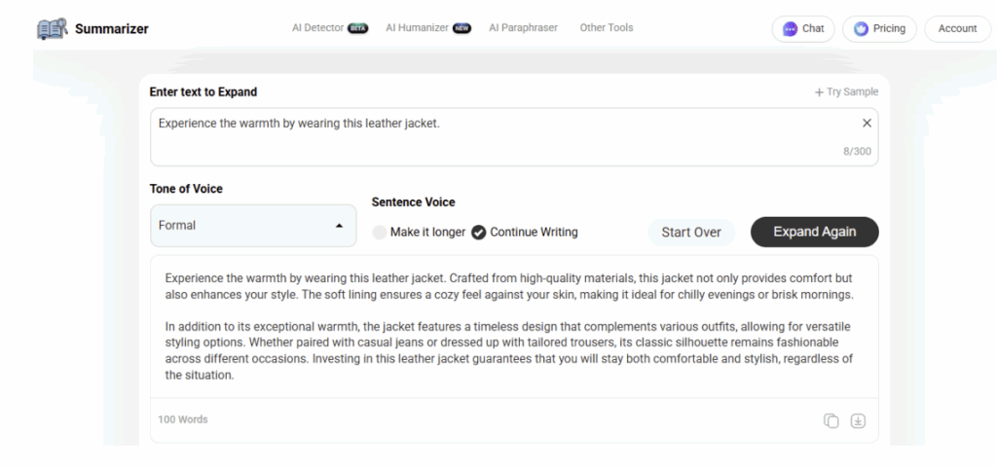Click the plus icon beside Try Sample
This screenshot has height=467, width=997.
coord(819,92)
